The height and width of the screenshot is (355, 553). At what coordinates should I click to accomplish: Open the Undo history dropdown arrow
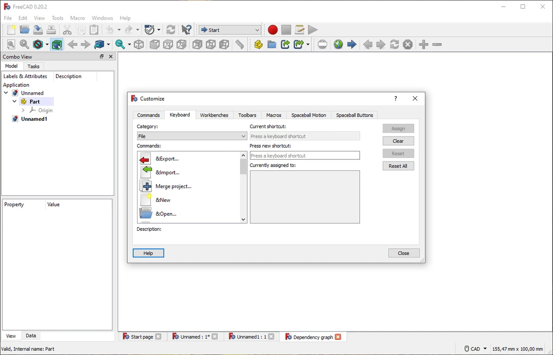tap(119, 30)
